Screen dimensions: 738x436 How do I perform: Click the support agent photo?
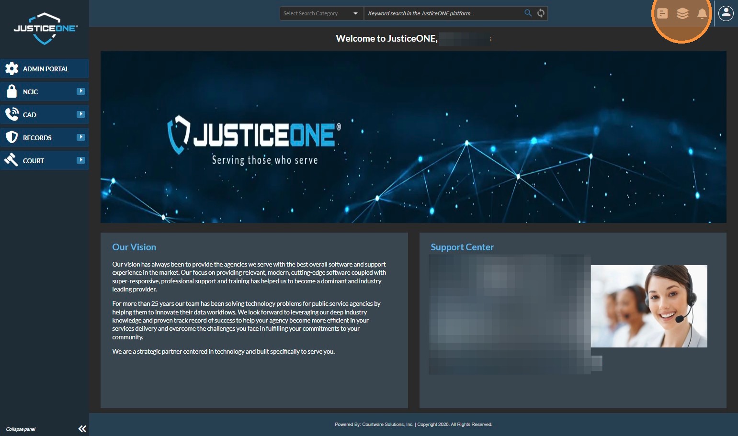coord(649,306)
